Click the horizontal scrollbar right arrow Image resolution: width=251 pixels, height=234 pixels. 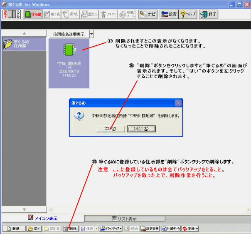(x=248, y=209)
